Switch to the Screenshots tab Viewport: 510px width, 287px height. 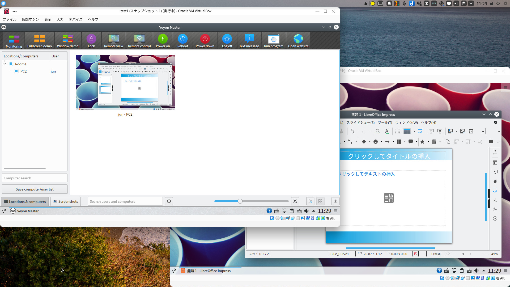(66, 201)
